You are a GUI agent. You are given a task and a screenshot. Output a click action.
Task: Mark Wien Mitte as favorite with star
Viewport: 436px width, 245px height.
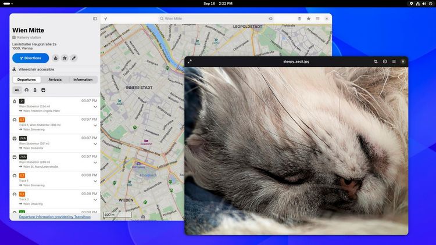coord(65,58)
